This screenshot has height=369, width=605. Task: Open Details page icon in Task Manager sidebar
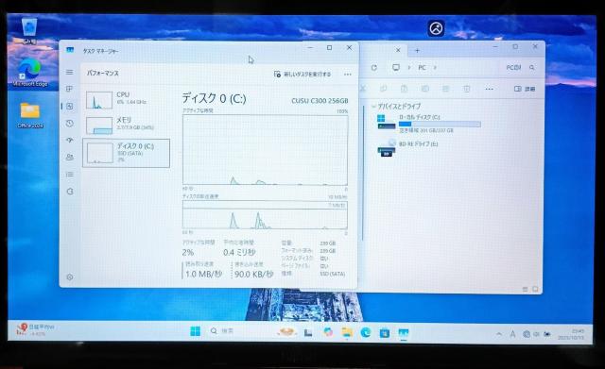69,175
